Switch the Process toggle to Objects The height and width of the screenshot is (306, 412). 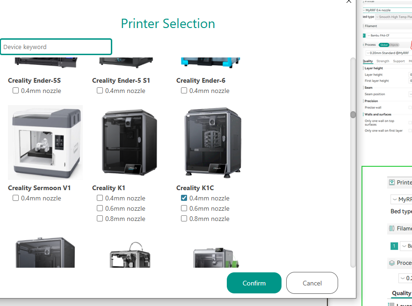394,45
